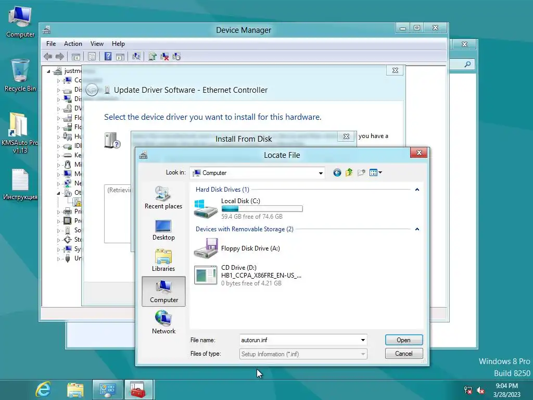
Task: Click Cancel in the Locate File dialog
Action: 404,354
